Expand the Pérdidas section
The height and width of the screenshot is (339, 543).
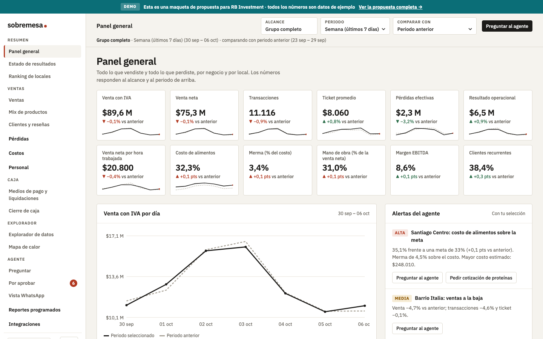click(x=43, y=139)
